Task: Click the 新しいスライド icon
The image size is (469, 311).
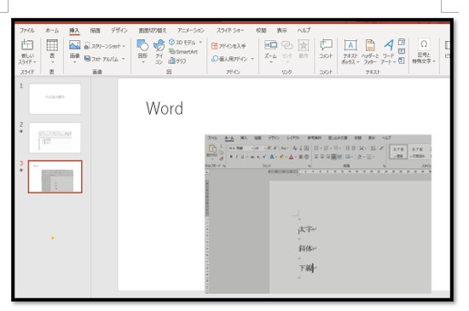Action: (27, 45)
